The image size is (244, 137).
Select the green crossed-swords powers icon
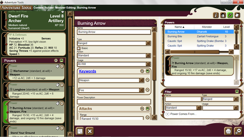230,15
